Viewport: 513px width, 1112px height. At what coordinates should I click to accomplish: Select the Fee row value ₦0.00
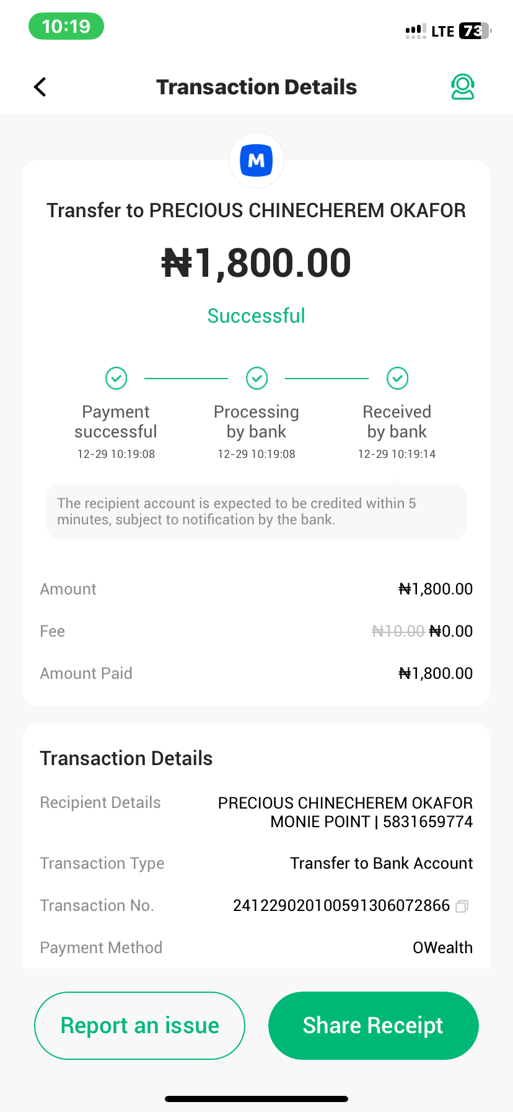point(451,631)
